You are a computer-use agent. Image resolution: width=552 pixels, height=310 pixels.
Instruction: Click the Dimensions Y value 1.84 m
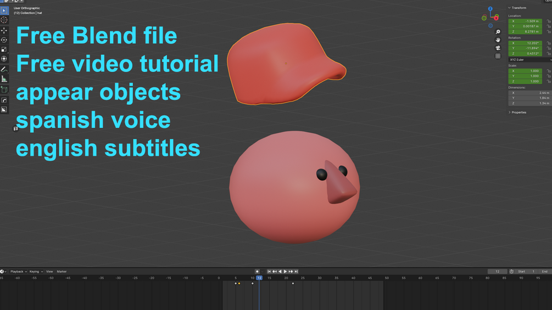529,98
